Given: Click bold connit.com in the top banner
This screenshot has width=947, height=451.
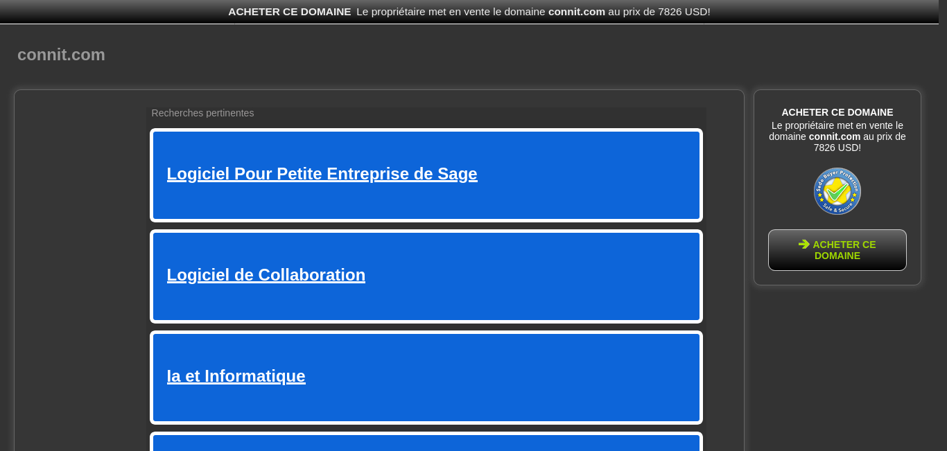Looking at the screenshot, I should pyautogui.click(x=577, y=12).
